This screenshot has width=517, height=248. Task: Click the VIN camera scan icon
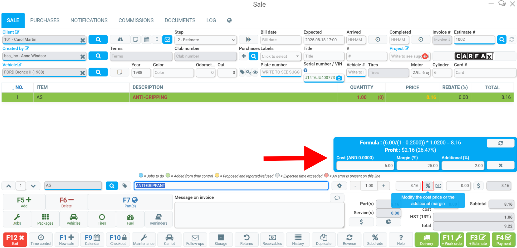click(x=339, y=78)
